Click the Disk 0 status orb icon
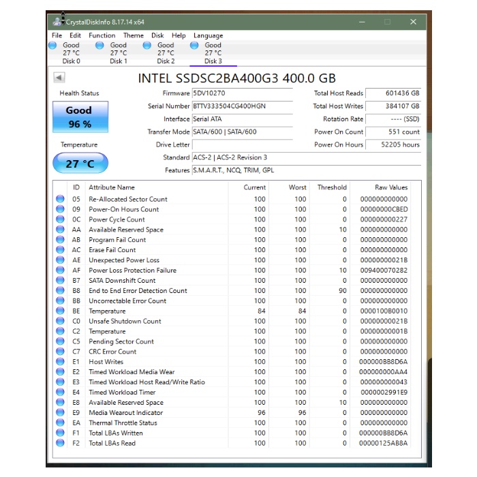This screenshot has width=477, height=477. (53, 46)
